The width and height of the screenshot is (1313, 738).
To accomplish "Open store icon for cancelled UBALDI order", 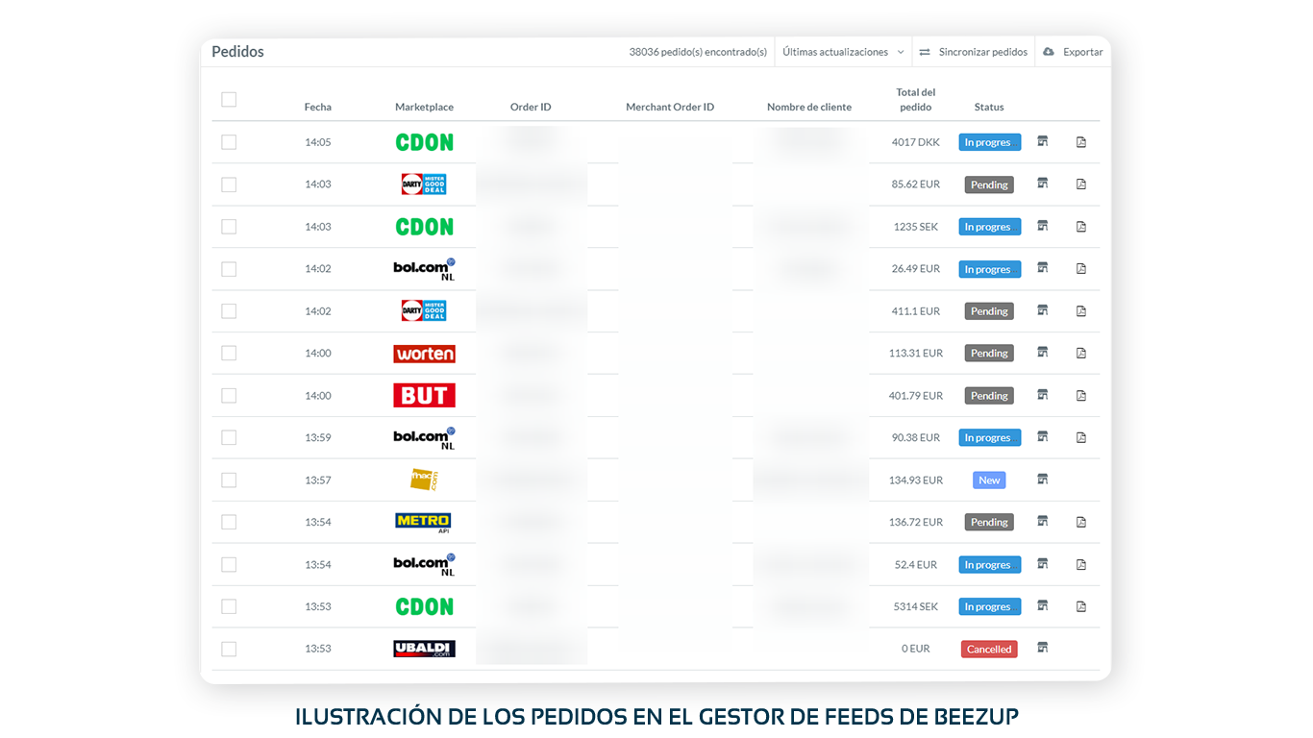I will click(x=1042, y=649).
